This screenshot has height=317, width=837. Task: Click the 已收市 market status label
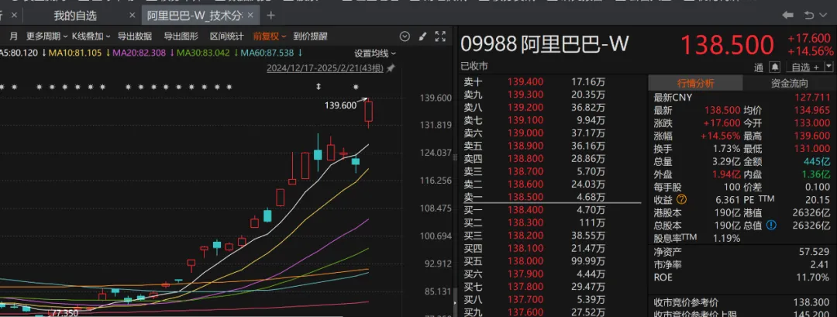point(474,67)
